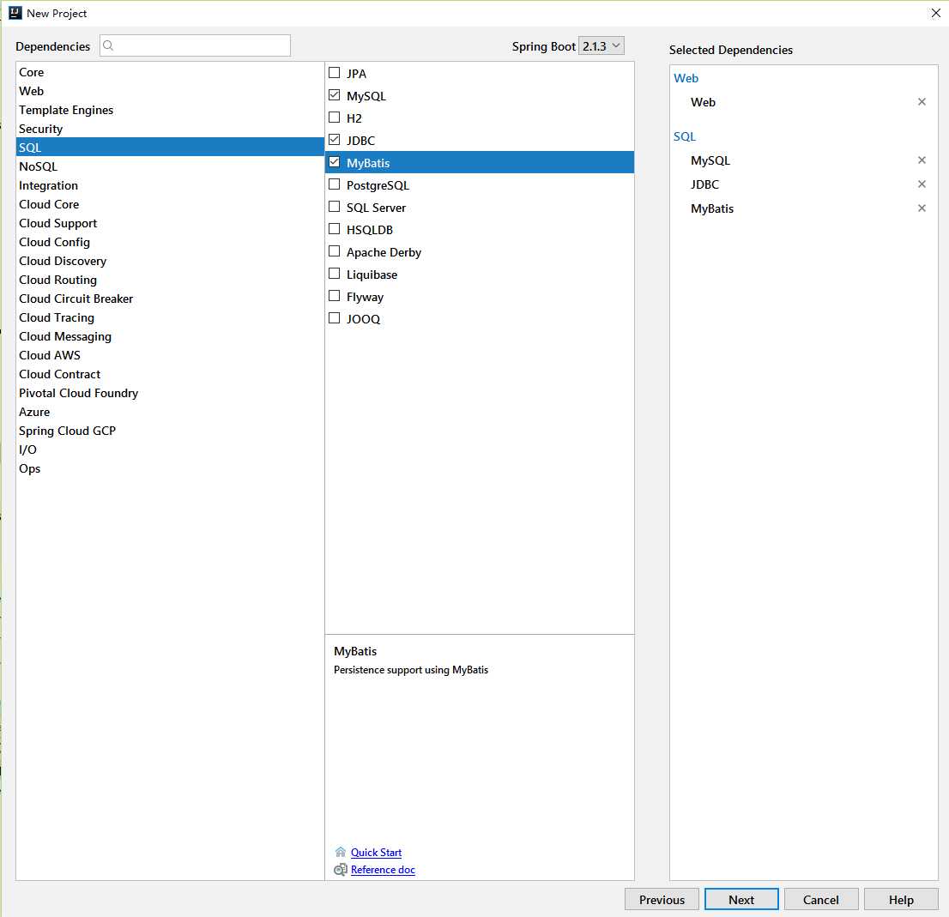
Task: Open the MyBatis Quick Start link
Action: click(x=376, y=853)
